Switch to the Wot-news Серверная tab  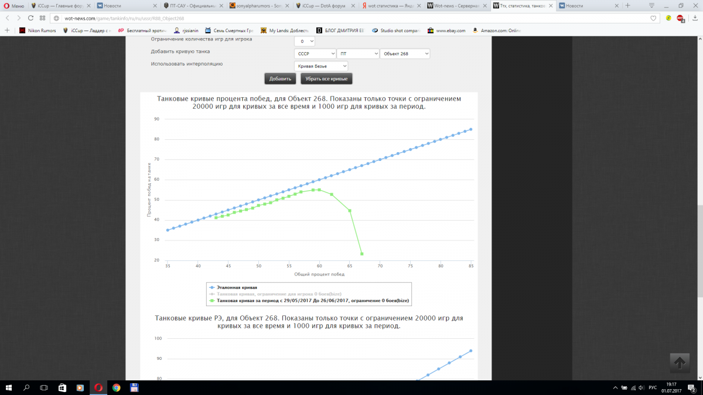click(x=459, y=5)
